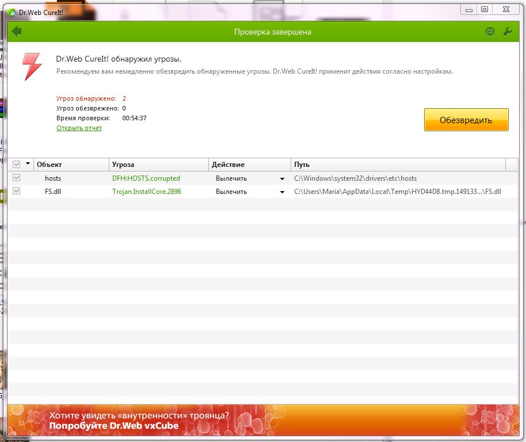Select the hosts object name

coord(53,178)
